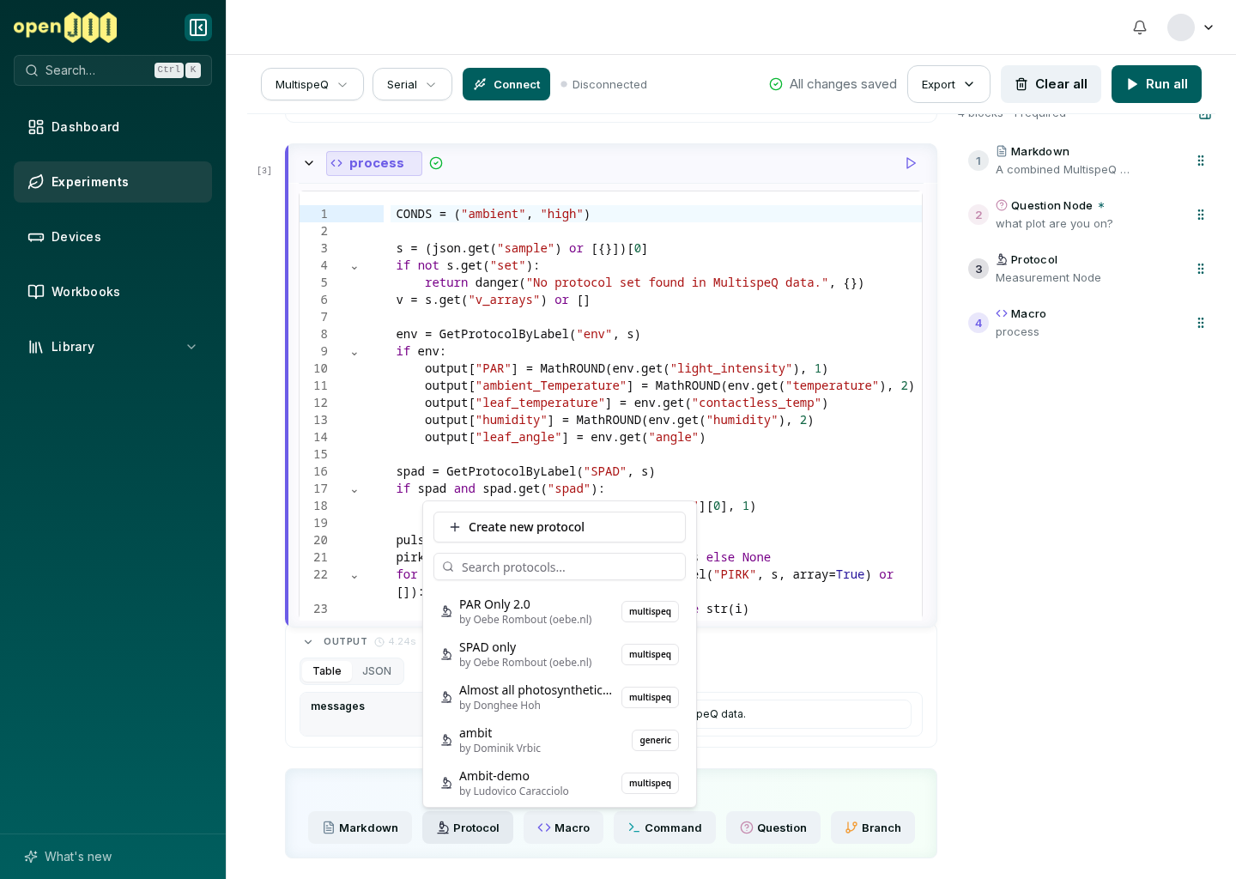Fold code at line 17

click(x=354, y=489)
